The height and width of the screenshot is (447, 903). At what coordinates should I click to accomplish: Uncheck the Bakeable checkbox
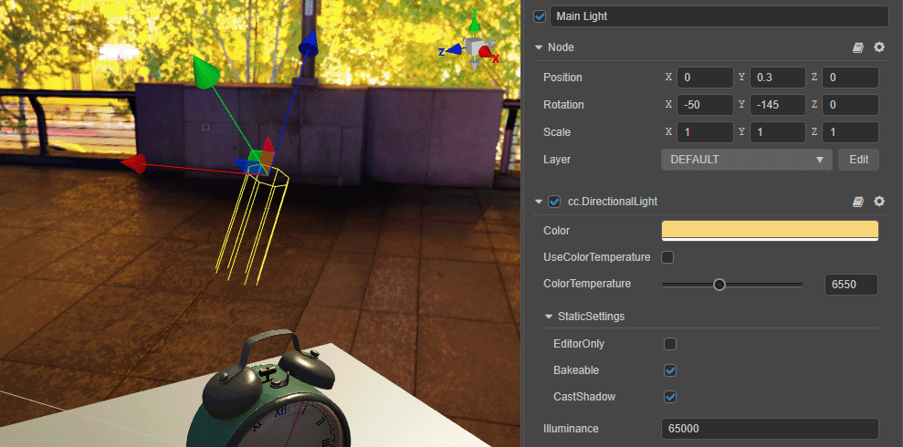tap(670, 370)
